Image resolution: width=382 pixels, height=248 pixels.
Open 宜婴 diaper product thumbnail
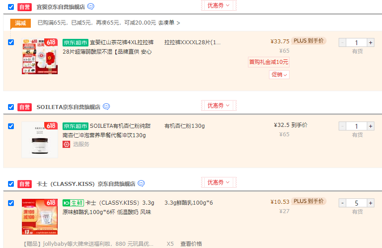[x=40, y=56]
